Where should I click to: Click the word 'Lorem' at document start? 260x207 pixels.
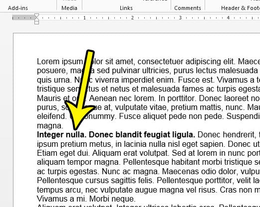point(48,62)
